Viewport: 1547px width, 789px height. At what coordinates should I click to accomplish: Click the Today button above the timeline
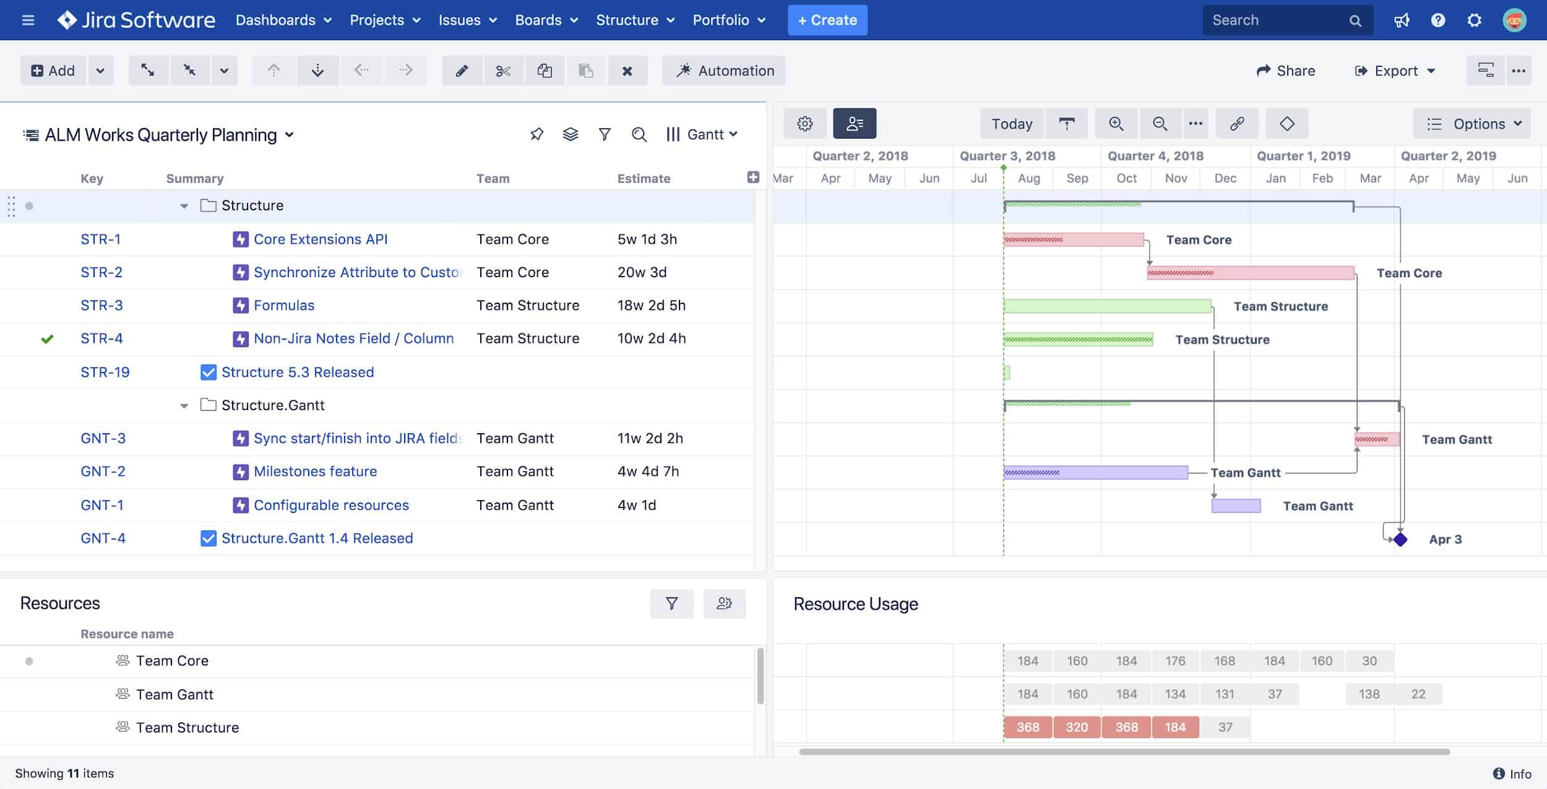(x=1011, y=123)
